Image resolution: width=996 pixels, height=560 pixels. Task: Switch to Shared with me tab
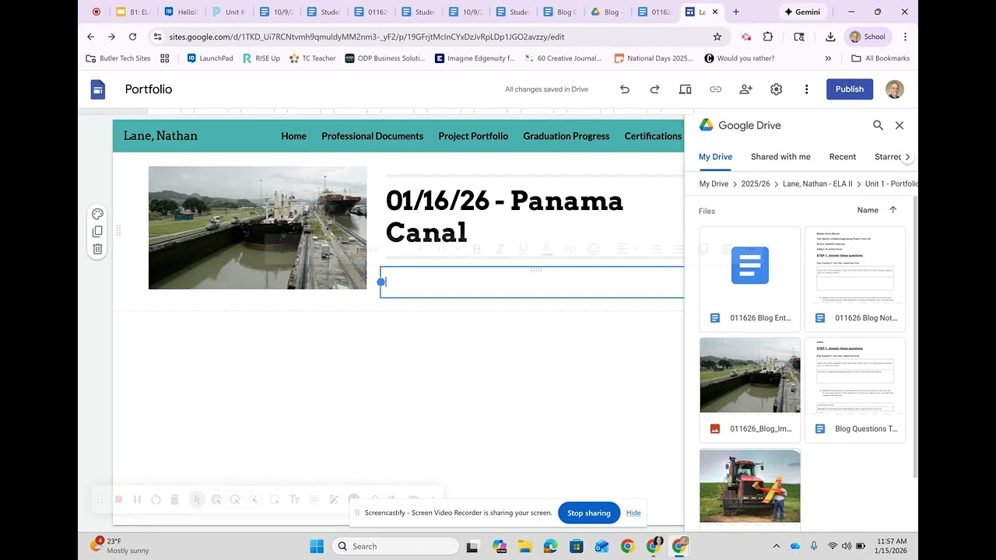point(780,156)
